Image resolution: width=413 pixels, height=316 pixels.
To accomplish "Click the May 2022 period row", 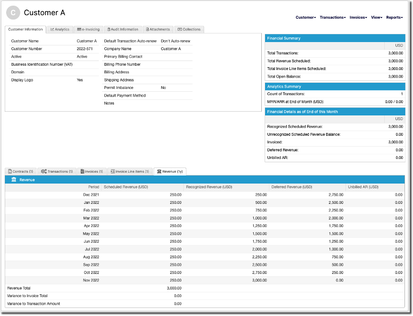I will tap(205, 234).
